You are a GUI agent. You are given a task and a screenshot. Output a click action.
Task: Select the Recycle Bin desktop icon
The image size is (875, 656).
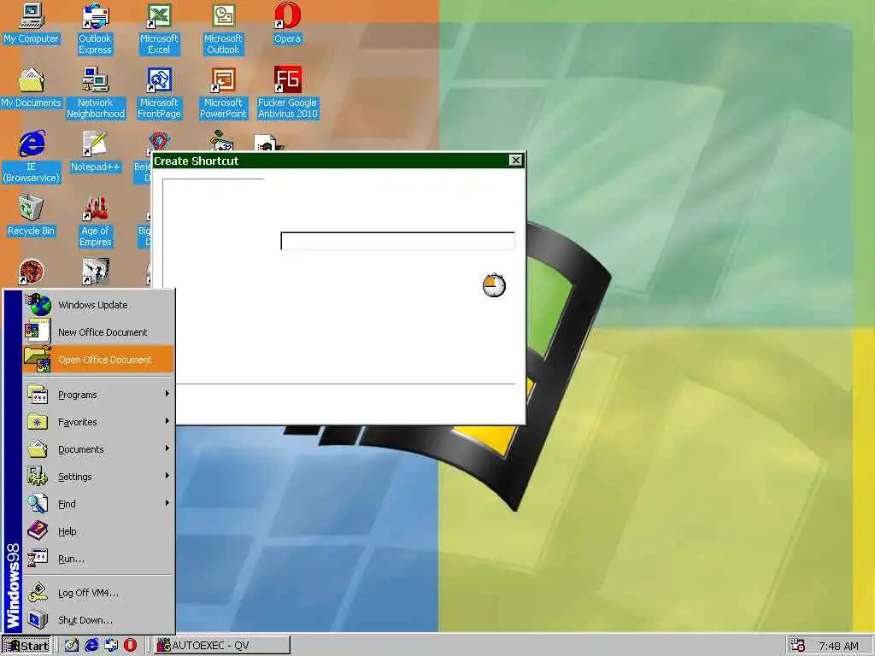pyautogui.click(x=32, y=216)
